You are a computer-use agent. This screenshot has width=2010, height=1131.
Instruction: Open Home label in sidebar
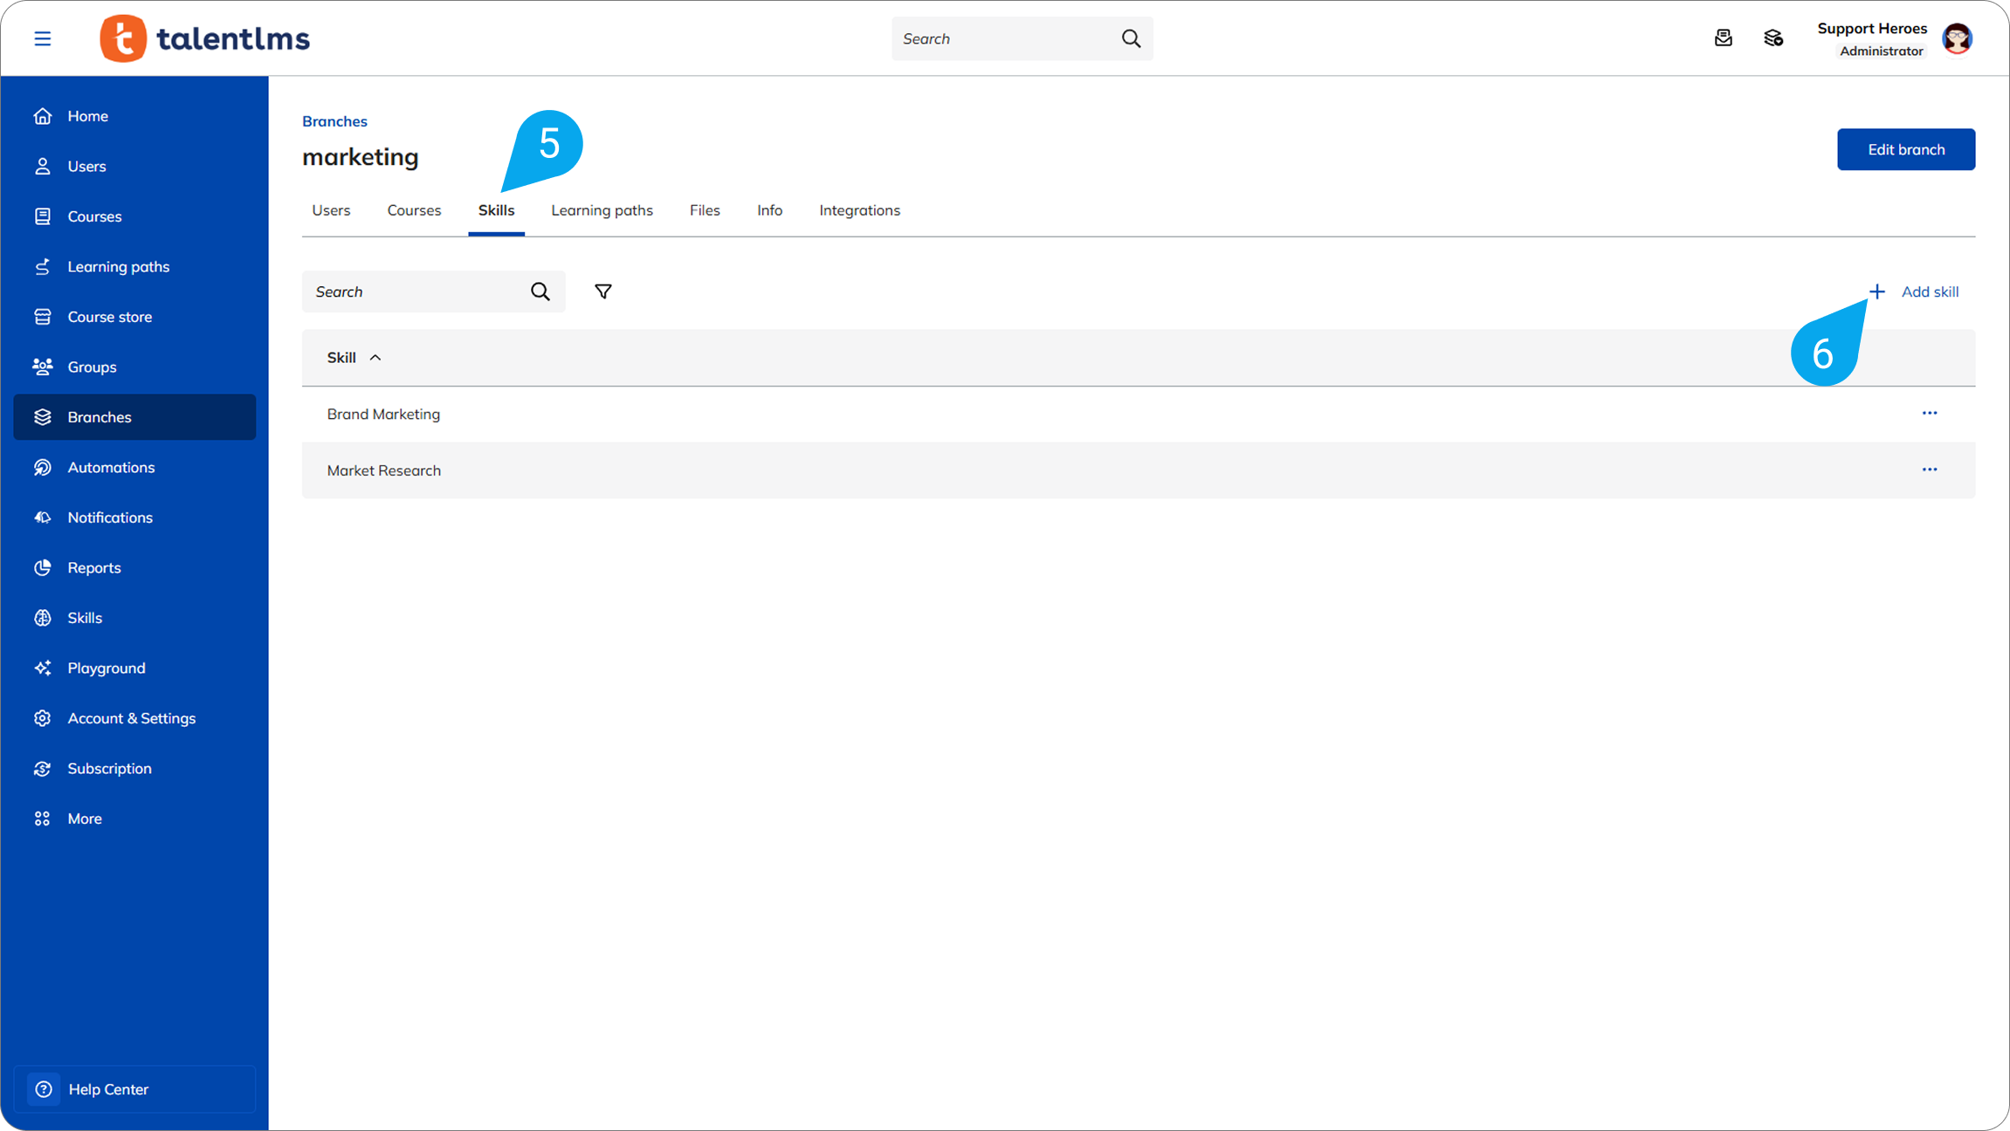coord(88,116)
